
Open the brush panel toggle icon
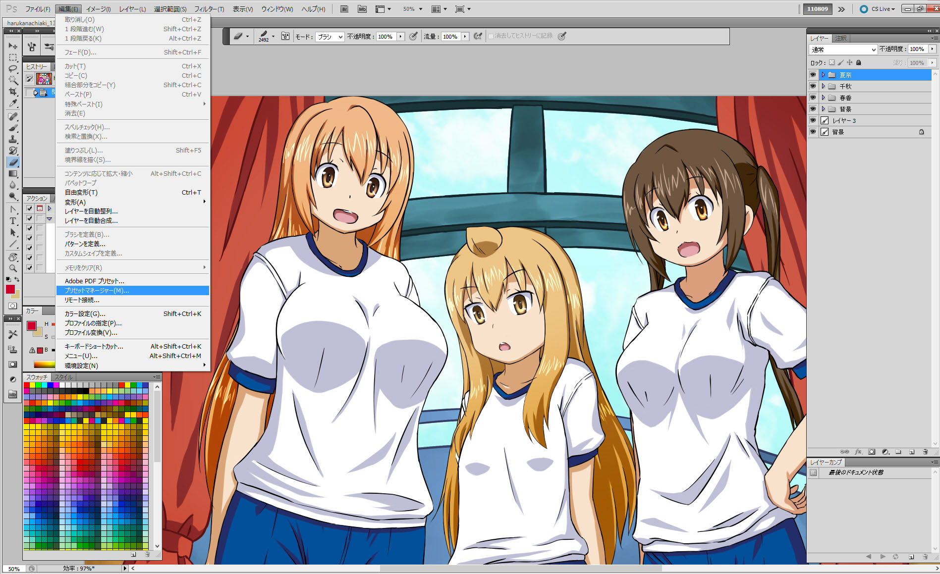pos(285,36)
